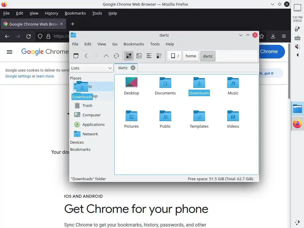Click blue Chrome download button
The image size is (304, 228).
click(272, 52)
